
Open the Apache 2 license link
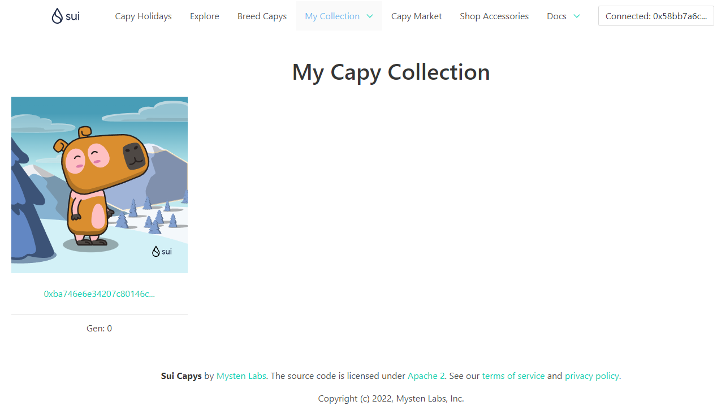pos(426,376)
